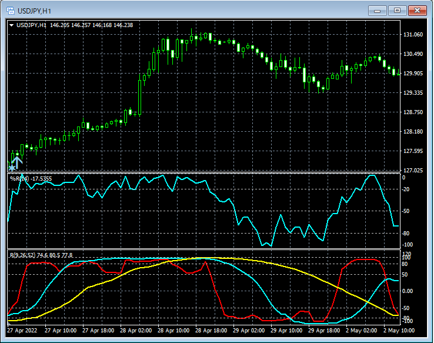434x343 pixels.
Task: Click the -100 level on %R scale
Action: click(x=407, y=245)
